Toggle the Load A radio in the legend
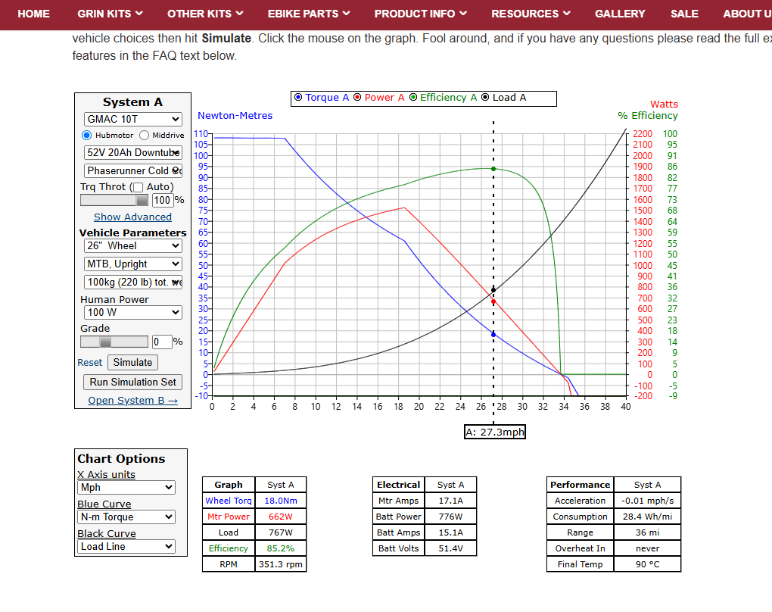This screenshot has width=772, height=612. coord(485,97)
